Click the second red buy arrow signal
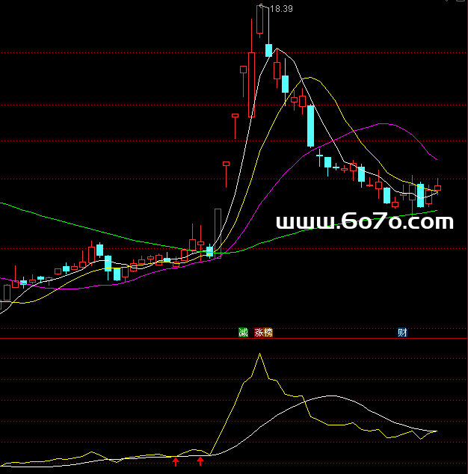Viewport: 468px width, 474px height. coord(200,461)
